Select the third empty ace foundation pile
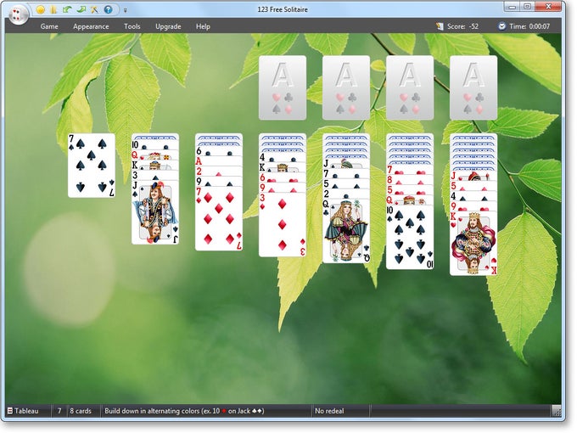The image size is (577, 433). tap(410, 87)
